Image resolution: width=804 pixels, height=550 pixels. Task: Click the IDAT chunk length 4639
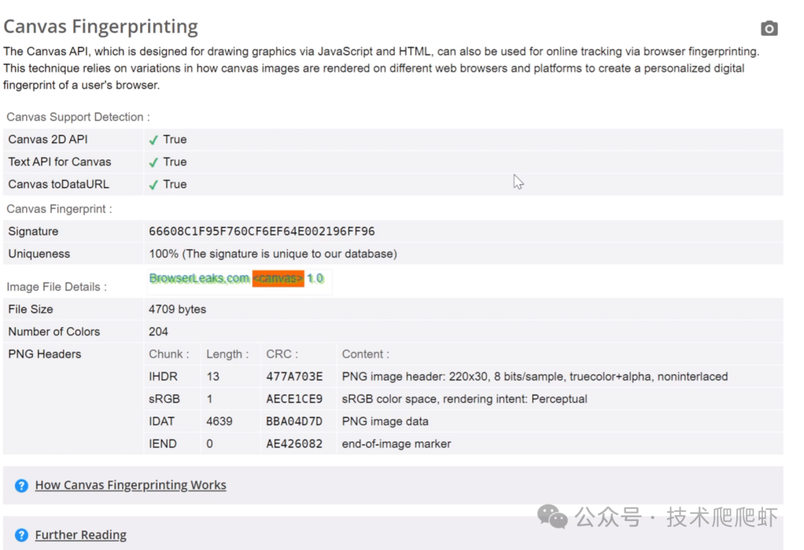[219, 422]
